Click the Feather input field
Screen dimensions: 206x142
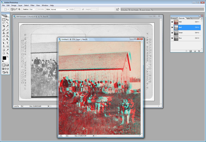click(x=32, y=9)
